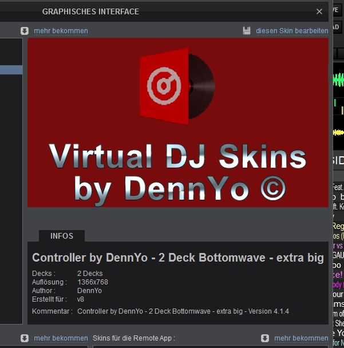The height and width of the screenshot is (348, 344).
Task: Click the green waveform in background window
Action: [338, 80]
